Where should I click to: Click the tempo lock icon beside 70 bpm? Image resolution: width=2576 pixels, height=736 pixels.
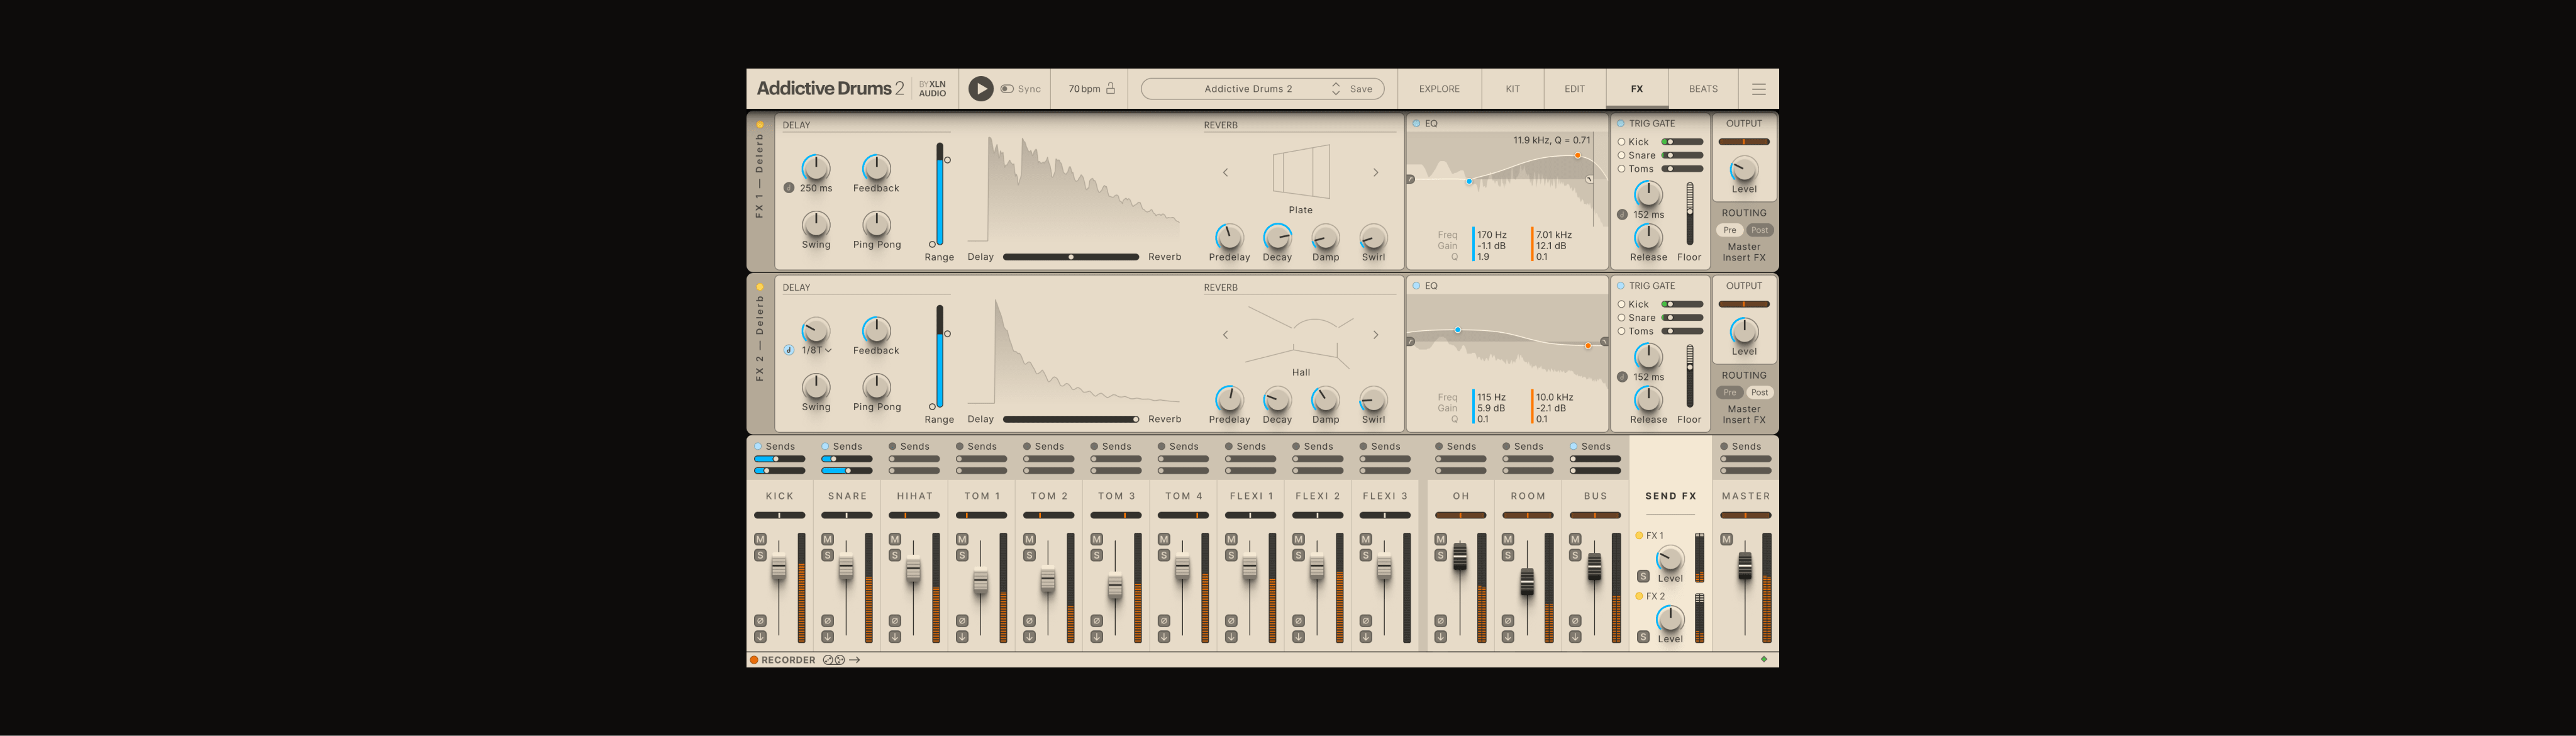tap(1111, 88)
